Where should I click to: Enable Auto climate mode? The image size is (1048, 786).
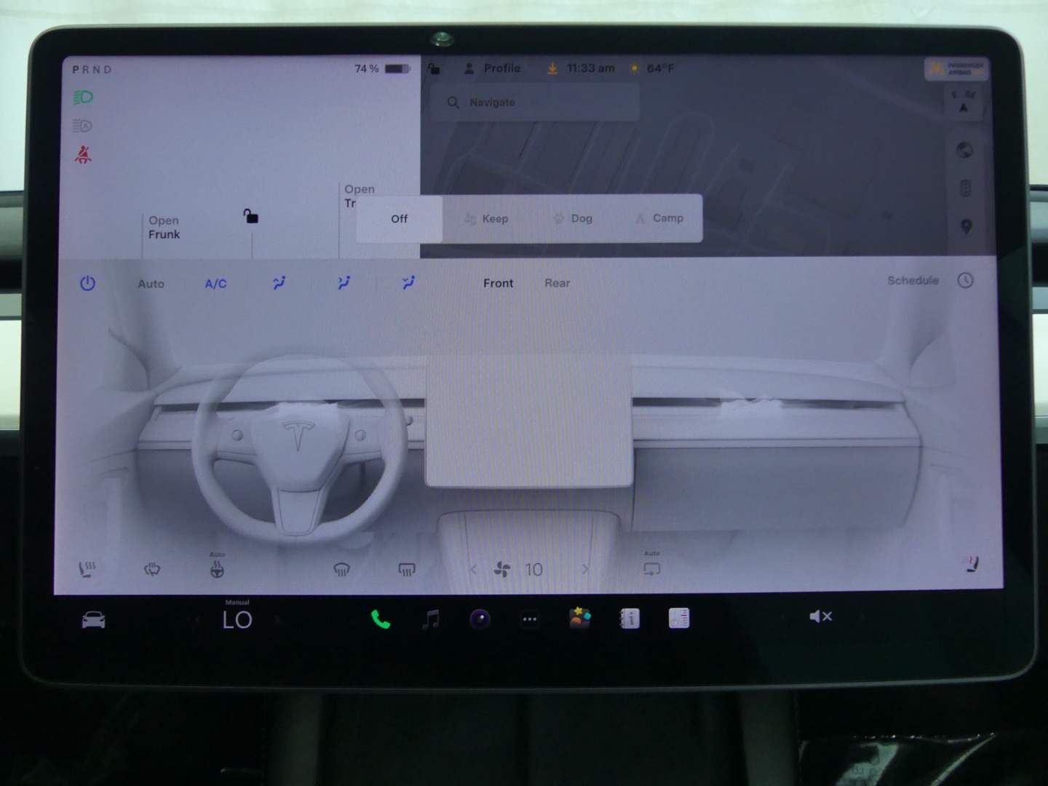pos(151,284)
